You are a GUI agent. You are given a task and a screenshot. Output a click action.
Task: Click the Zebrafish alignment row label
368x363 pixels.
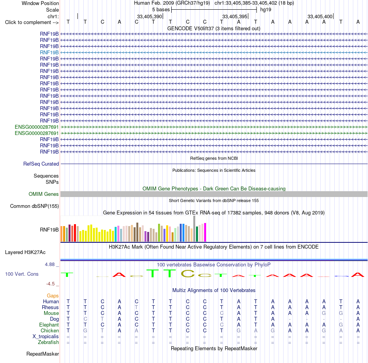click(x=48, y=342)
